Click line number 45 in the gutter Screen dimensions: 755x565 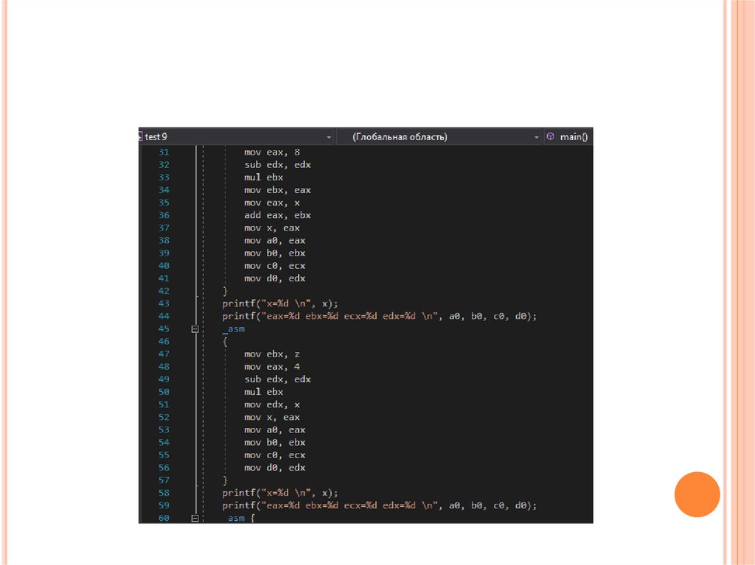pos(164,329)
